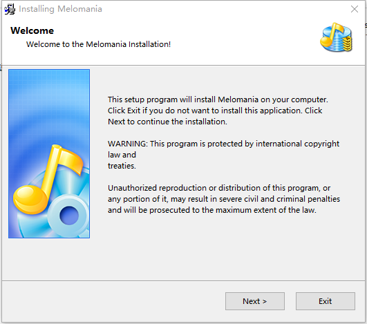
Task: Click the "Next to continue the installation." line
Action: coord(167,122)
